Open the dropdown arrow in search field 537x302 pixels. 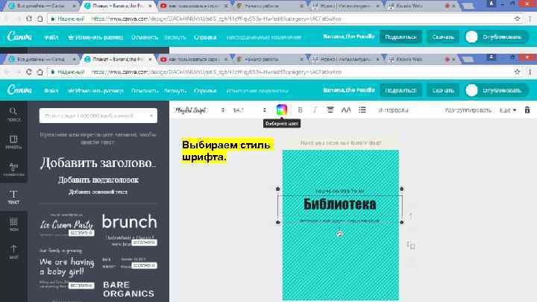coord(151,116)
